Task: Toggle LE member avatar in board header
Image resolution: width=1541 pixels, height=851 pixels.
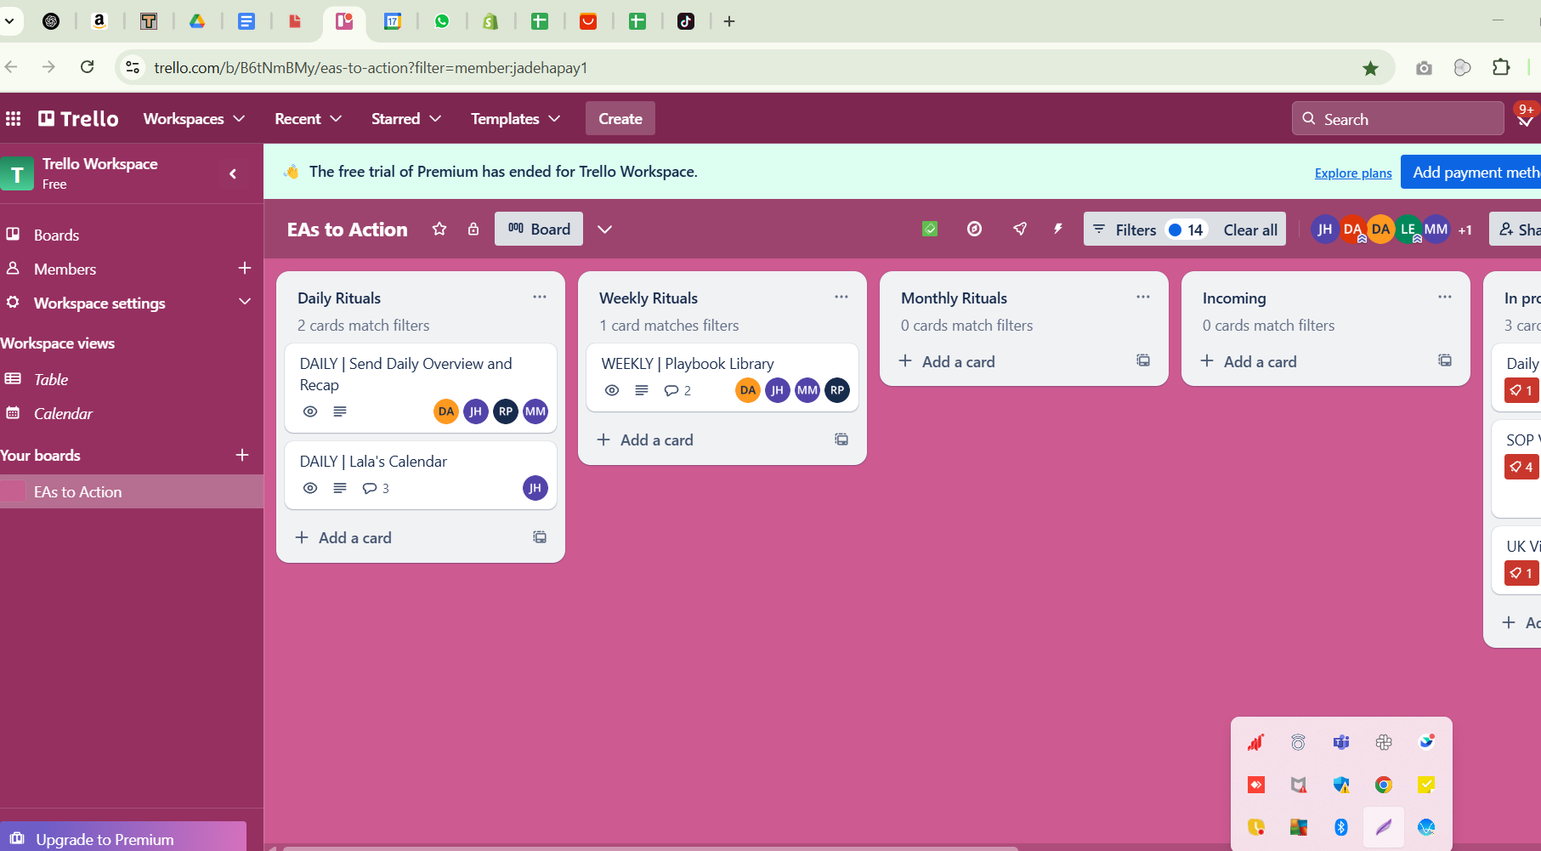Action: 1408,229
